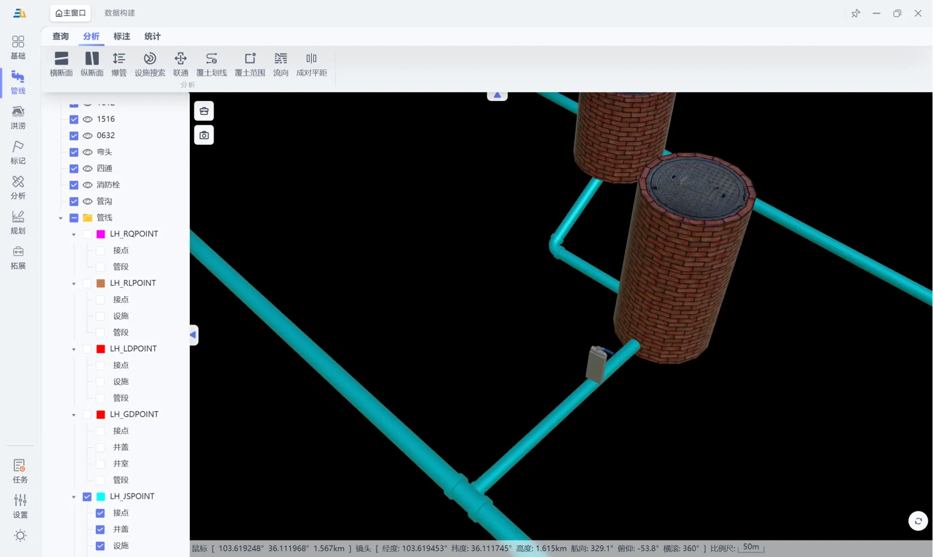Viewport: 933px width, 557px height.
Task: Switch to the 分析 ribbon tab
Action: (91, 36)
